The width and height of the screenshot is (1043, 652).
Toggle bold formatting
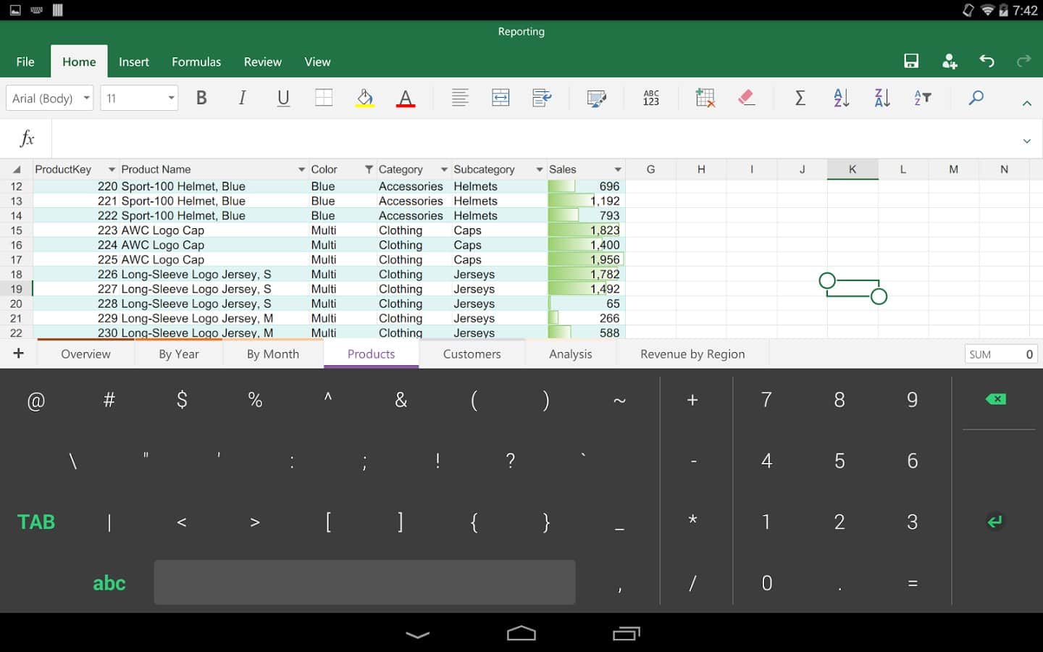tap(201, 98)
